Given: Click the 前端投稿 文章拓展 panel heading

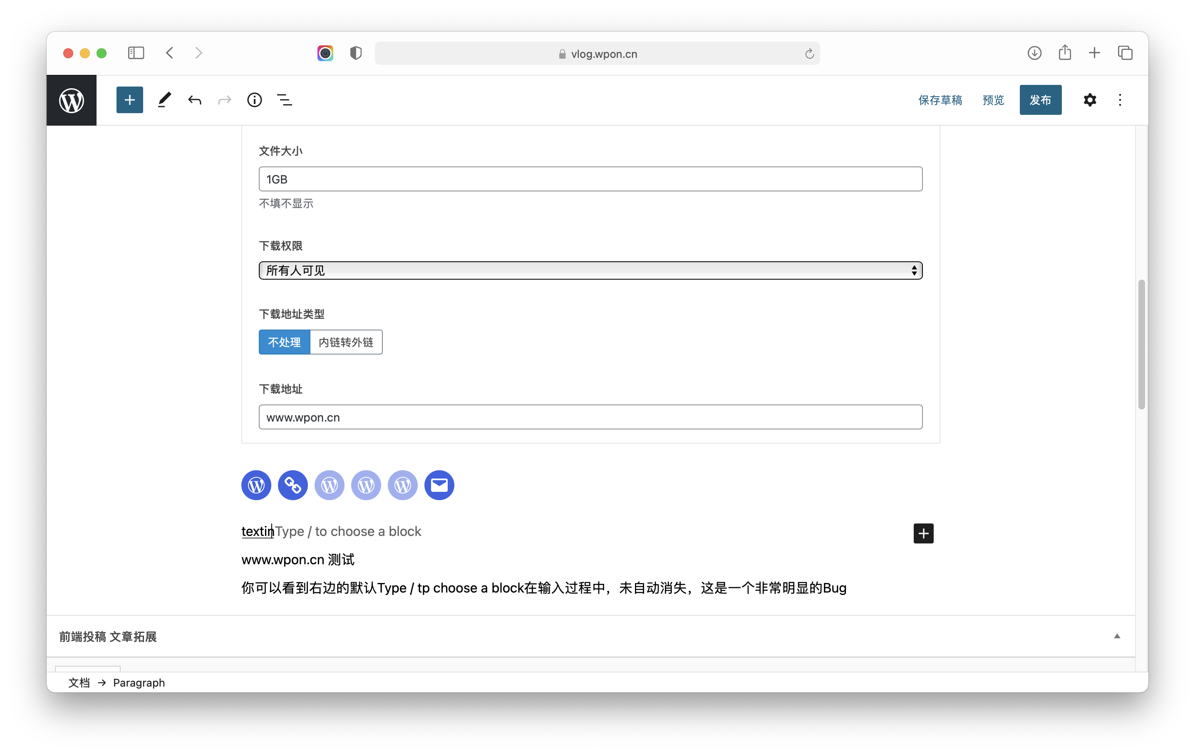Looking at the screenshot, I should (108, 637).
